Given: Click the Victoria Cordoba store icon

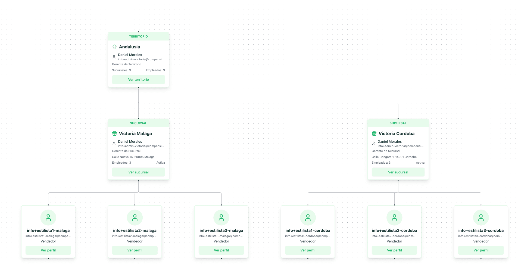Looking at the screenshot, I should pos(374,133).
